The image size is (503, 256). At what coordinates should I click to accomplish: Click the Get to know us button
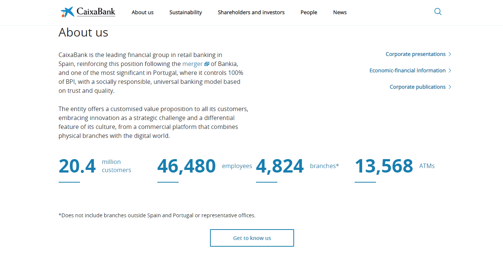tap(252, 238)
